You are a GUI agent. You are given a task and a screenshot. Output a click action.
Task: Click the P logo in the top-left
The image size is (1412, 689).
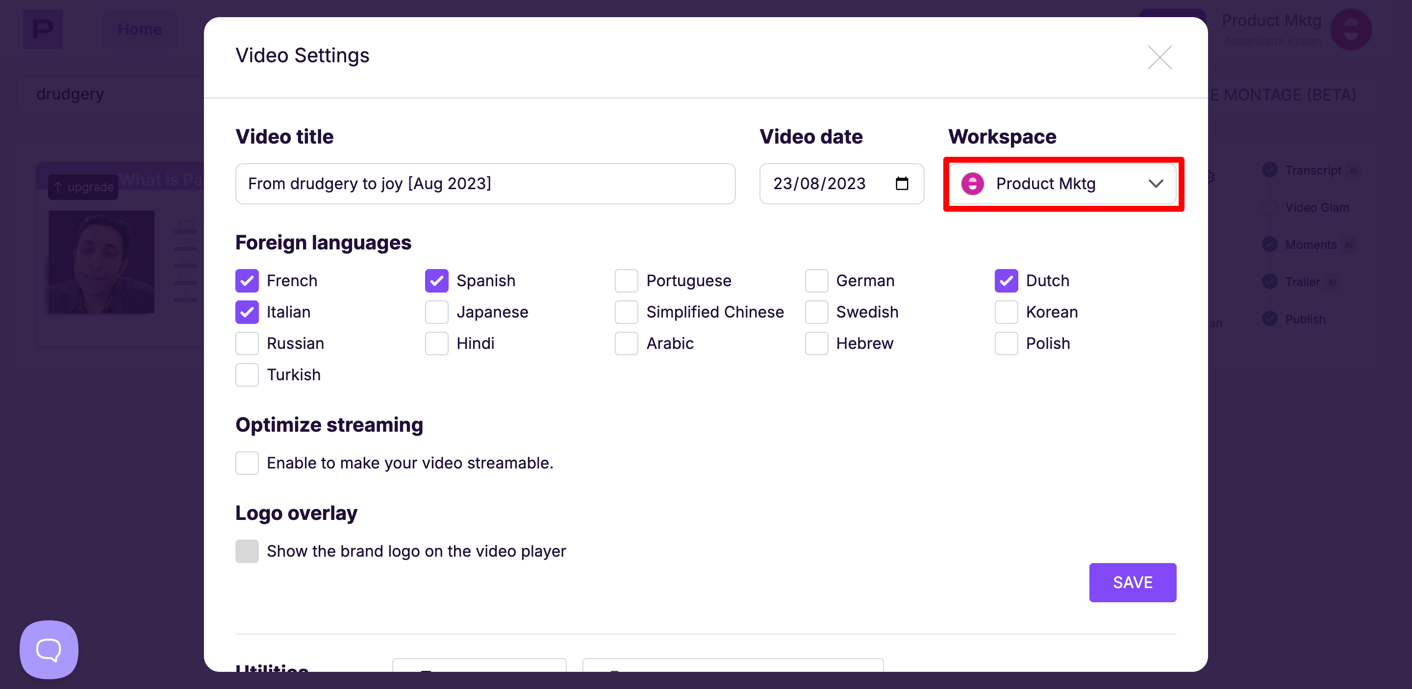point(43,29)
